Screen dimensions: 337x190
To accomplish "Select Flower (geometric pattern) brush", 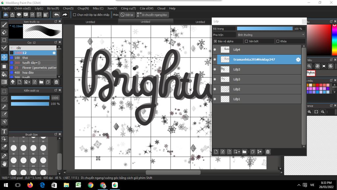I will pyautogui.click(x=33, y=68).
